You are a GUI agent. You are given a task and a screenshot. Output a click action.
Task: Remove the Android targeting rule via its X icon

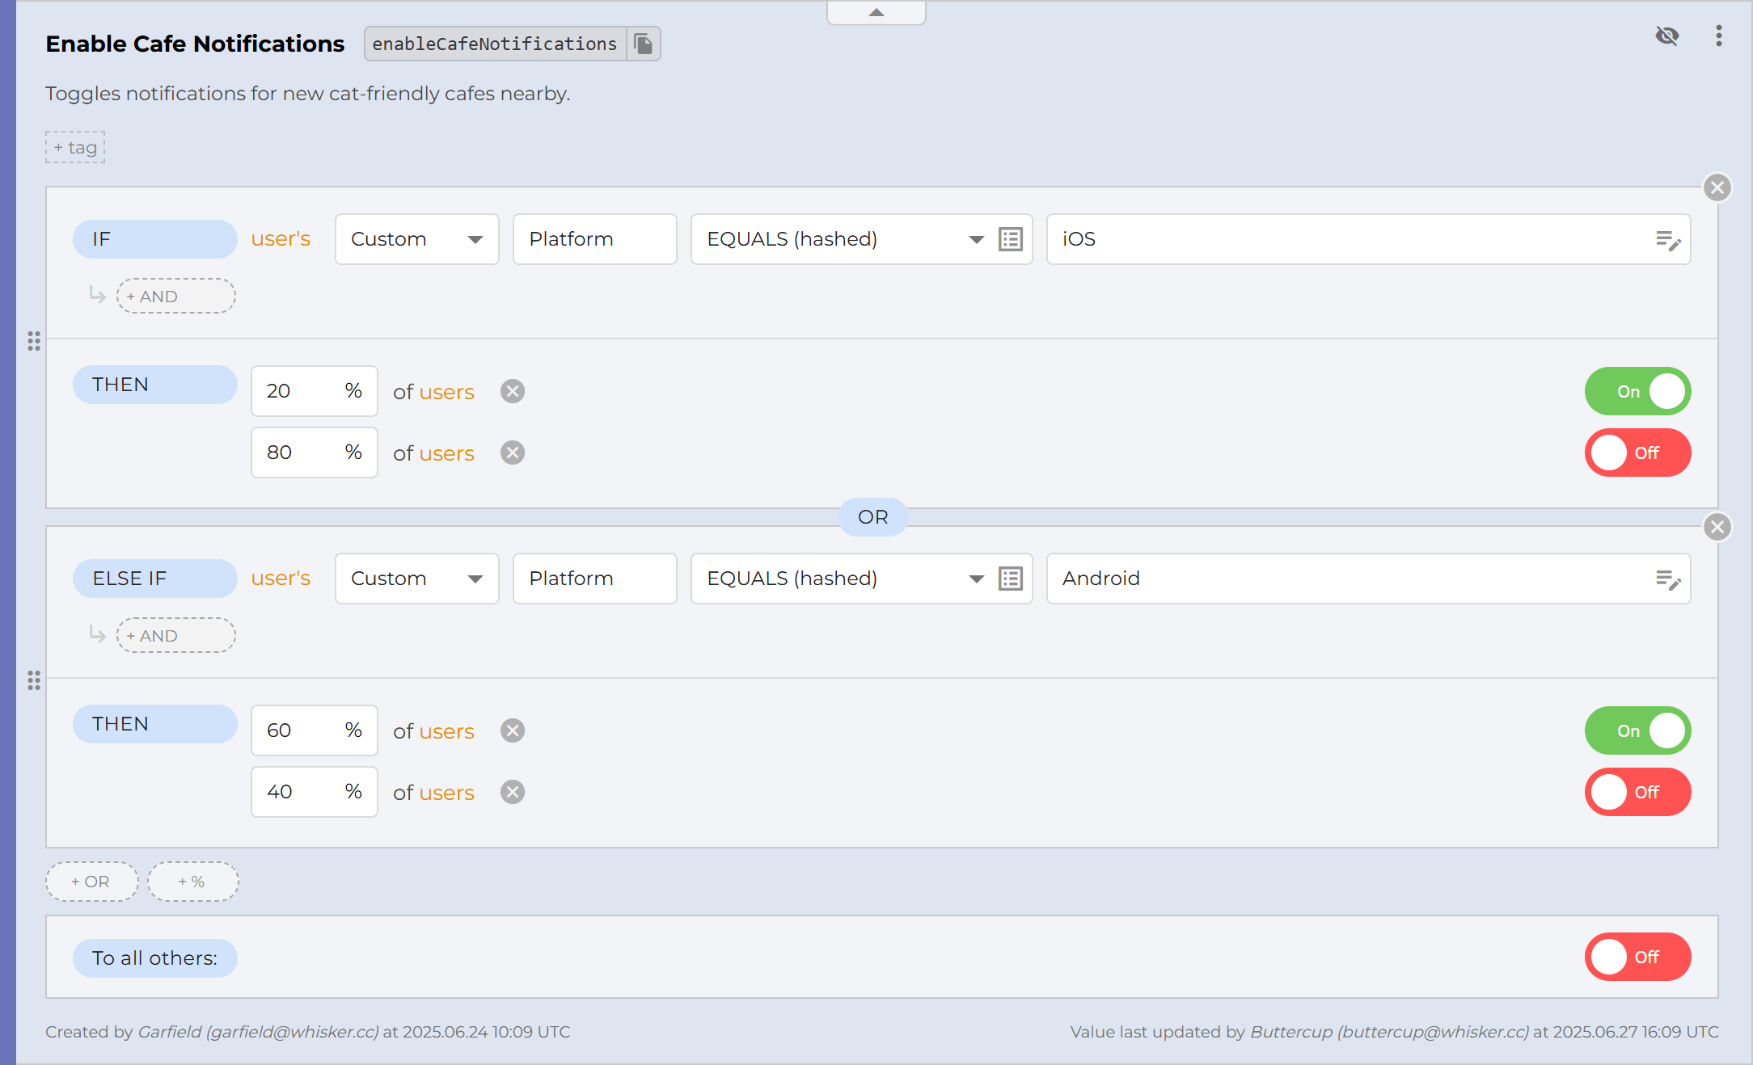[1717, 528]
